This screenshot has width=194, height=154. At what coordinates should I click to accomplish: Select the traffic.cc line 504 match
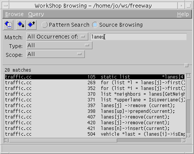[x=95, y=134]
